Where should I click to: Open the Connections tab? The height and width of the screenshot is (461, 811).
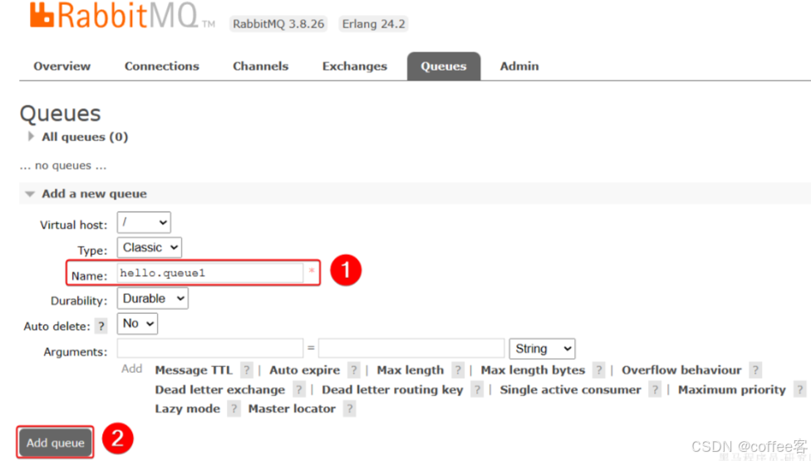(x=162, y=66)
